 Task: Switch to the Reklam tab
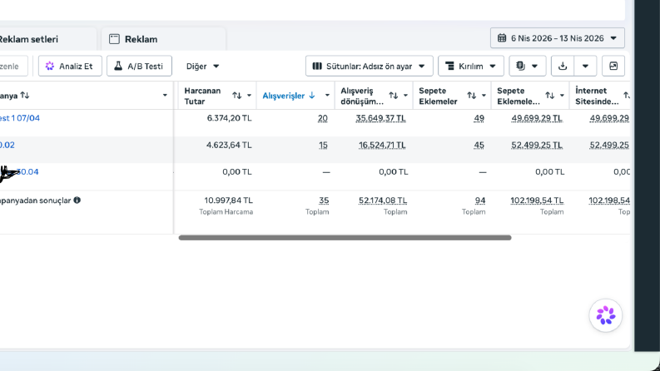coord(163,39)
